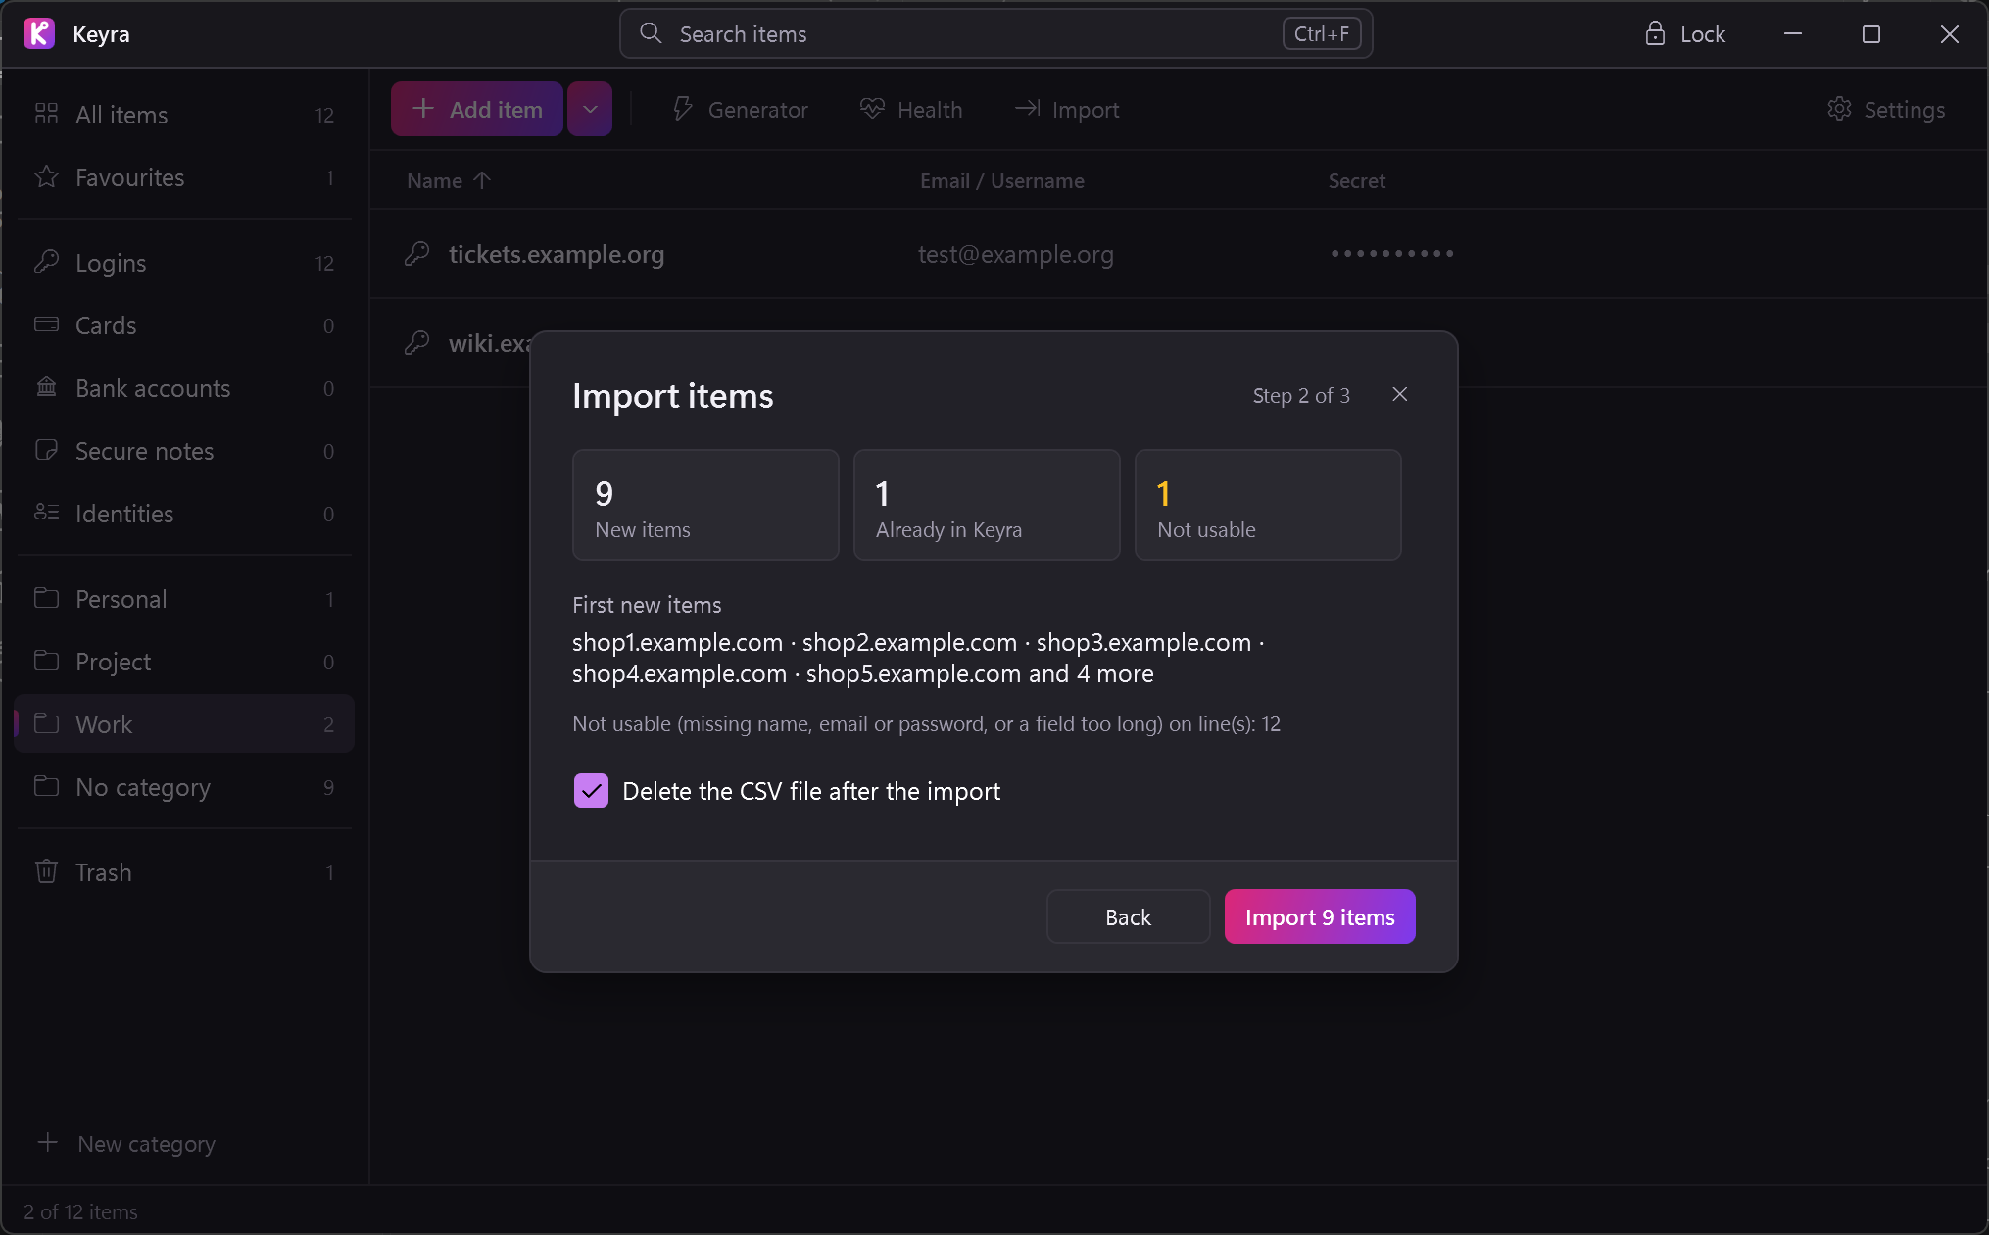
Task: Open Import from the toolbar
Action: pyautogui.click(x=1067, y=109)
